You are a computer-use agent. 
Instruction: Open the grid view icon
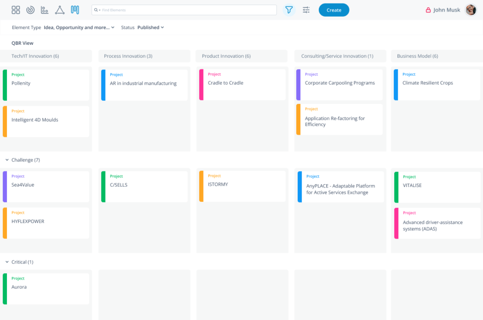tap(16, 10)
